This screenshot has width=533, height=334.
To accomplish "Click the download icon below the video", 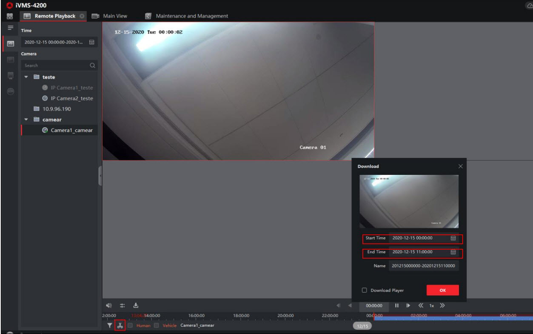I will coord(136,305).
